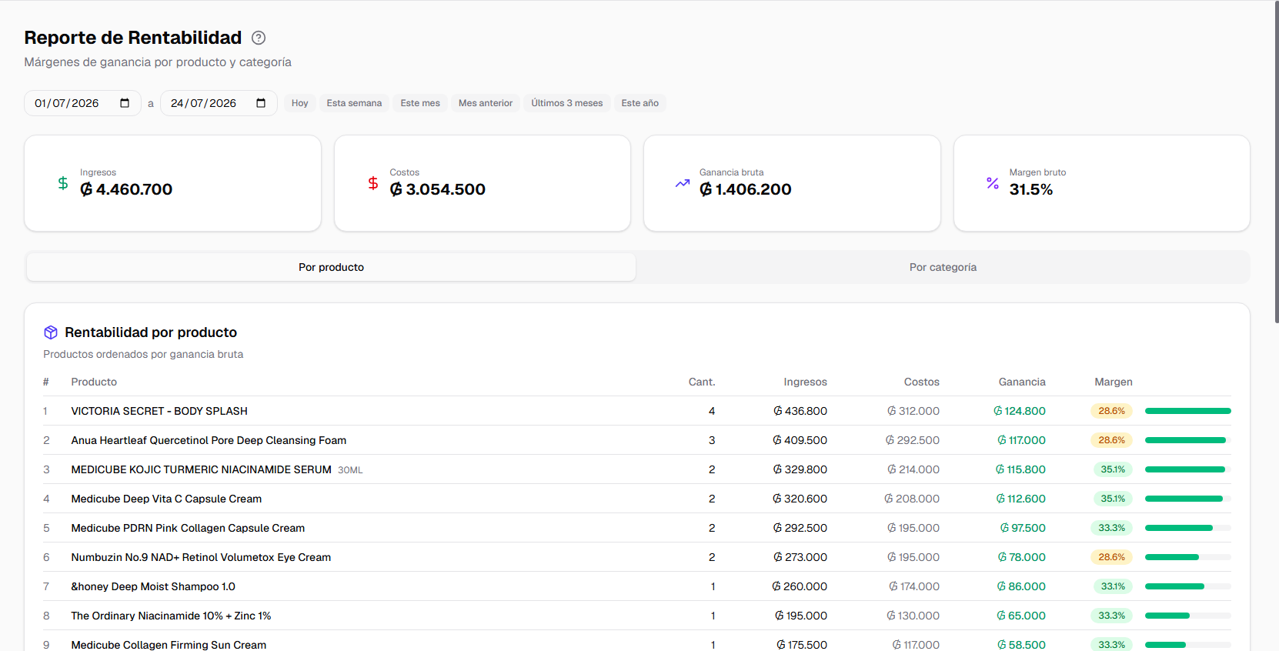Switch to the Por categoría tab

[943, 267]
